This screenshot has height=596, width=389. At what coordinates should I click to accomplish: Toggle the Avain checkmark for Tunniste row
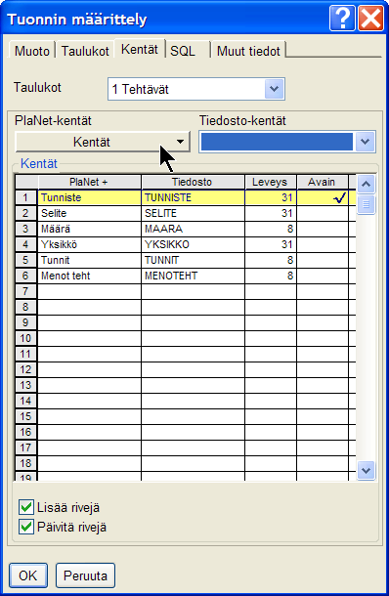click(323, 197)
